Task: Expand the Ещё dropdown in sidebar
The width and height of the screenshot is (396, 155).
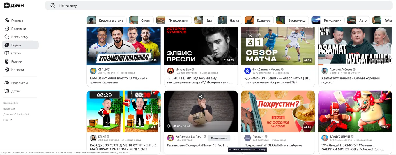Action: [8, 120]
